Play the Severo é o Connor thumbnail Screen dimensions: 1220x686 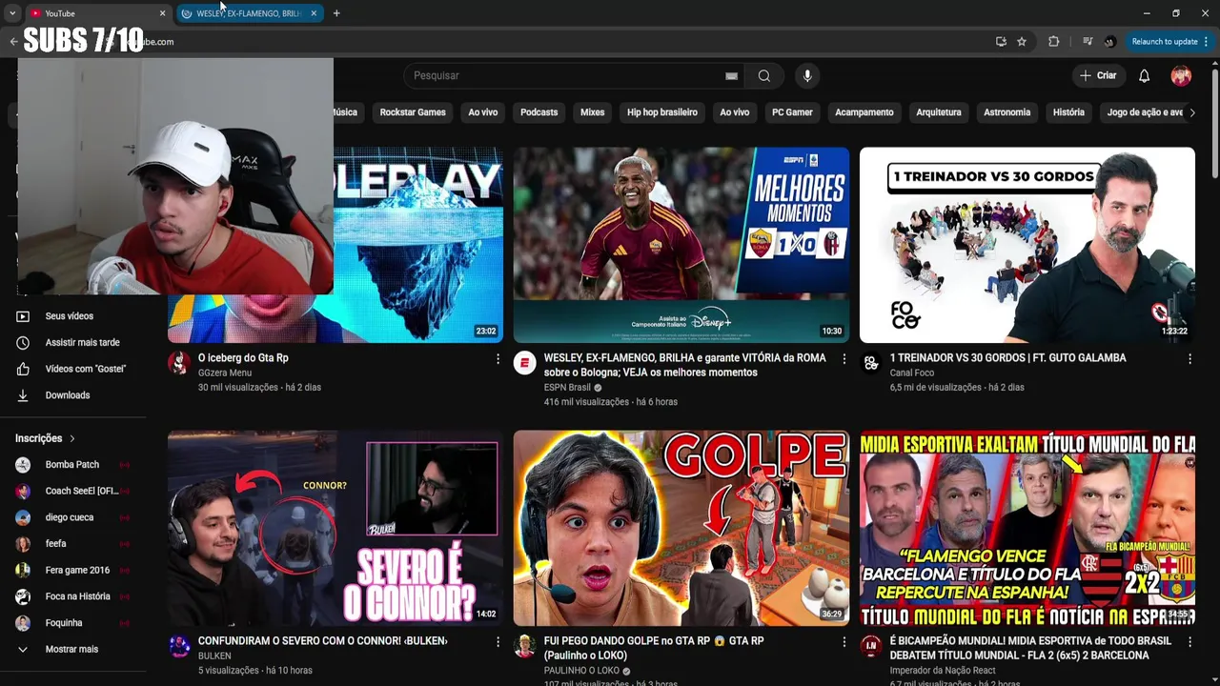[x=335, y=528]
